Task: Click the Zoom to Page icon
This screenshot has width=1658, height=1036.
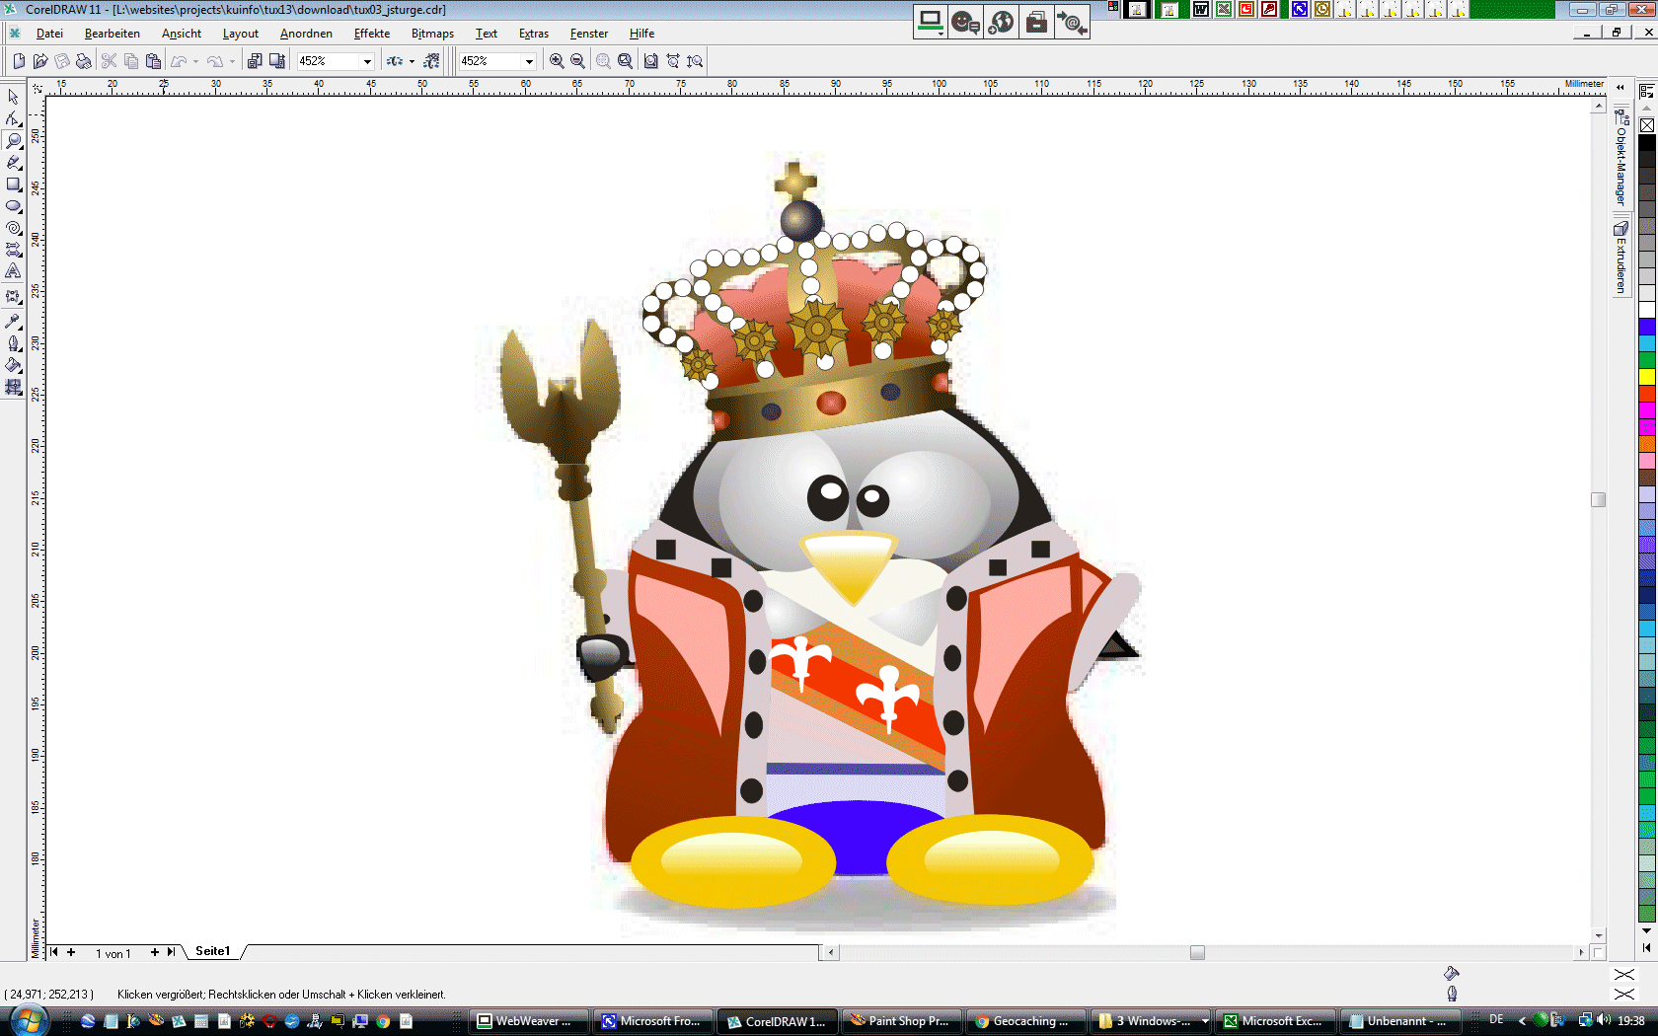Action: point(651,61)
